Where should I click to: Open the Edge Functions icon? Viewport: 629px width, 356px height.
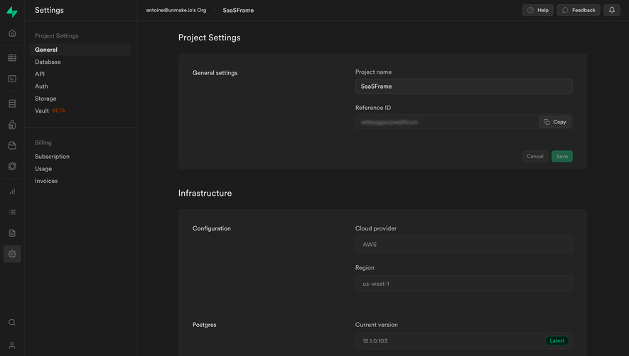(x=12, y=166)
